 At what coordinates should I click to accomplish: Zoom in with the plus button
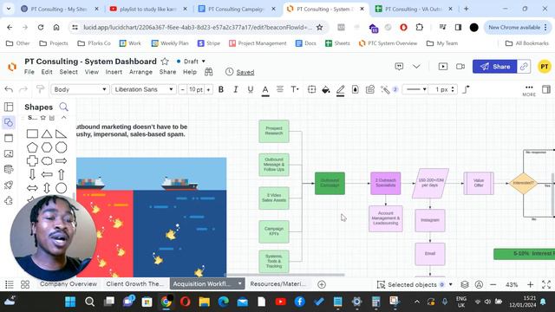pos(530,284)
